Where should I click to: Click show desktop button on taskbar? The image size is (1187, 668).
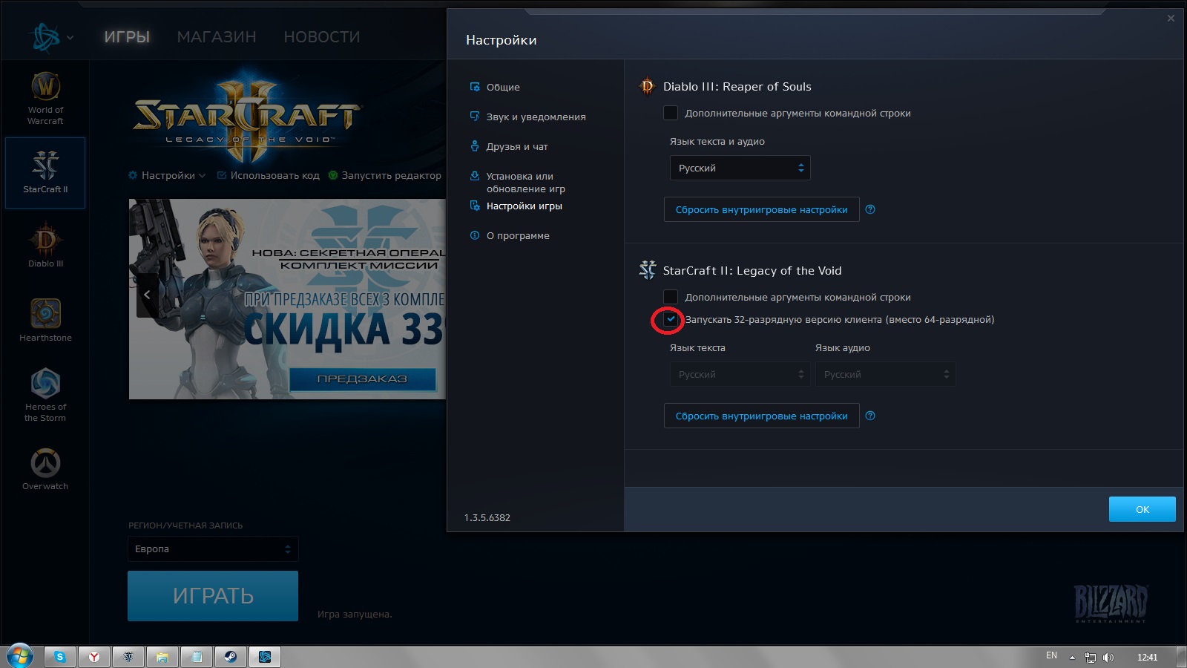tap(1182, 657)
